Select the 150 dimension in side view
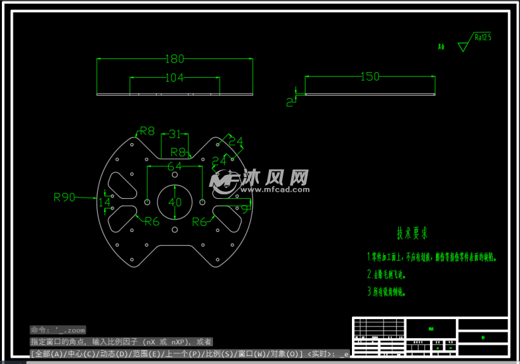 [370, 77]
